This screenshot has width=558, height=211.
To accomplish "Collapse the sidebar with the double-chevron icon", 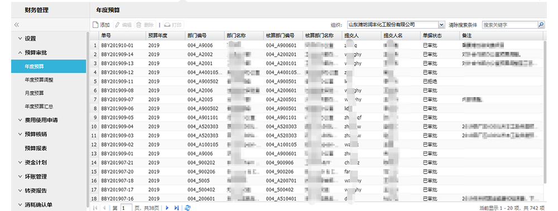I will (16, 25).
